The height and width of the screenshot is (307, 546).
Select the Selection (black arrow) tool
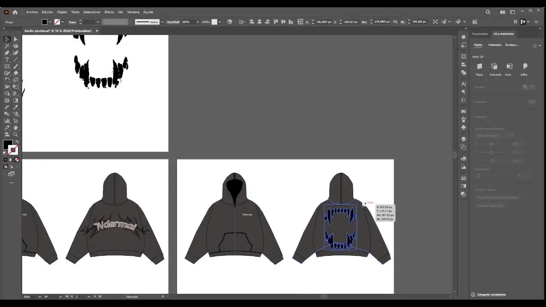coord(7,39)
